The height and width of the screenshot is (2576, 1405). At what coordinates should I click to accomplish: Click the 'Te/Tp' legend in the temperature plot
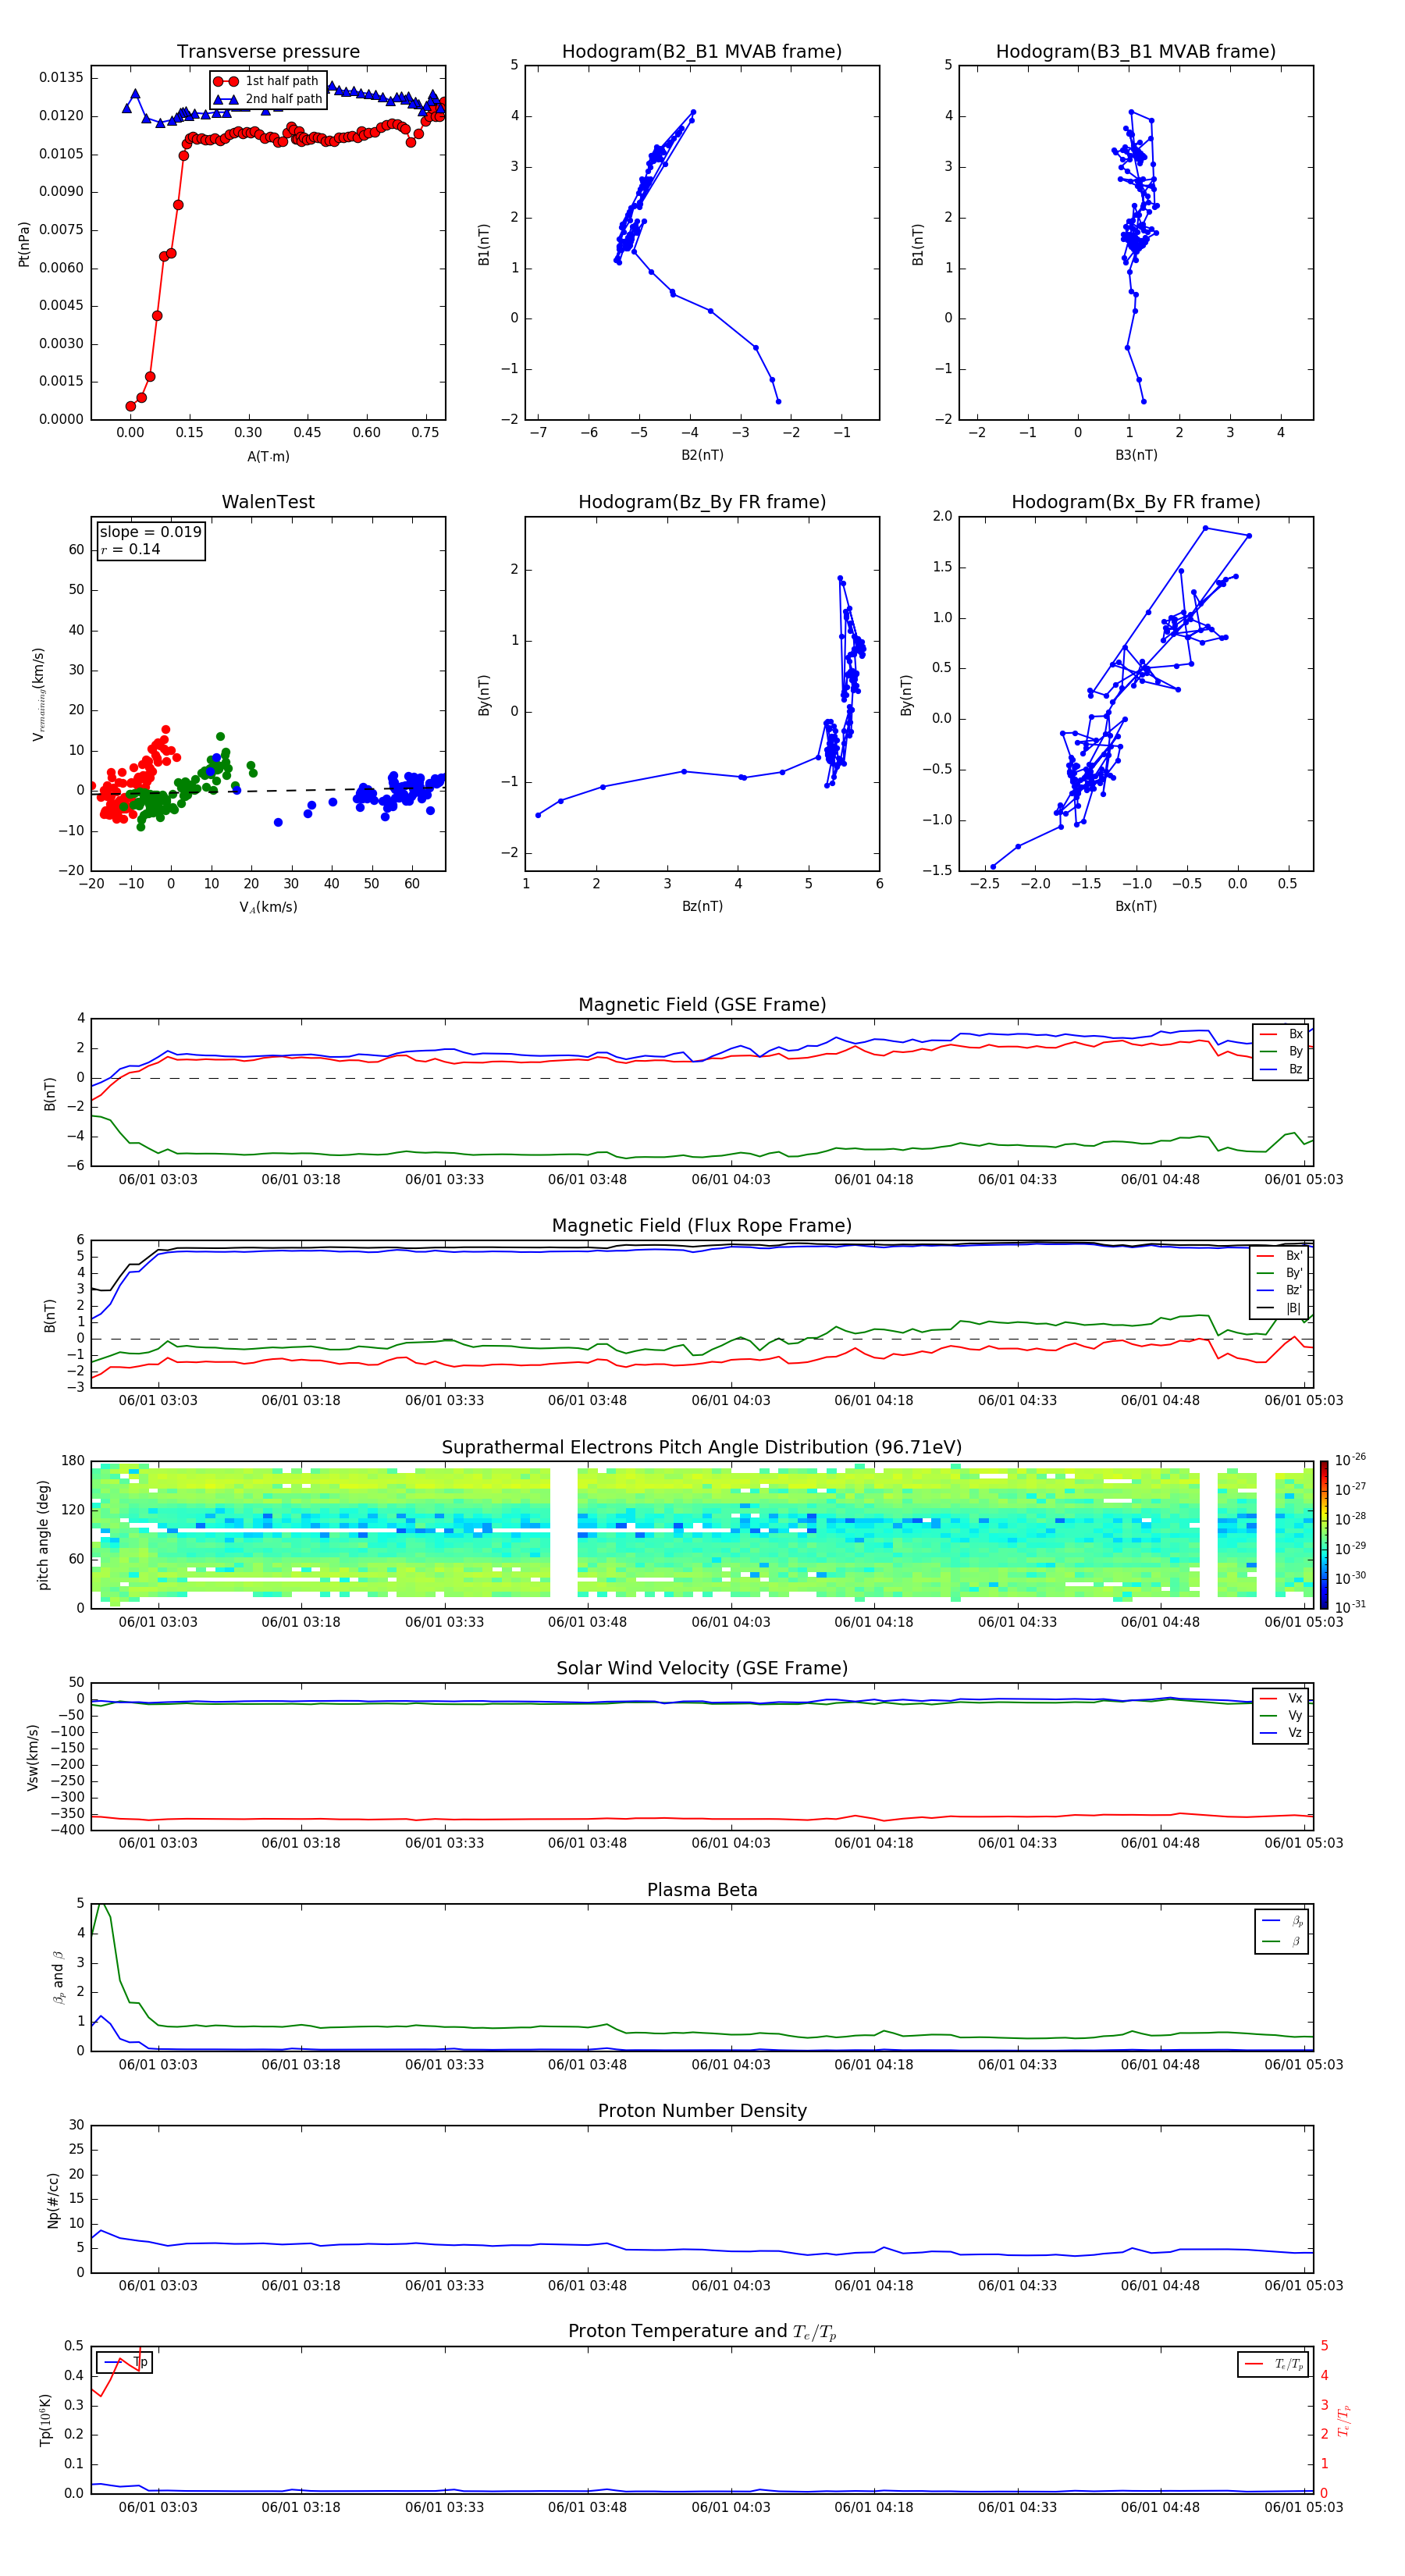(x=1273, y=2365)
